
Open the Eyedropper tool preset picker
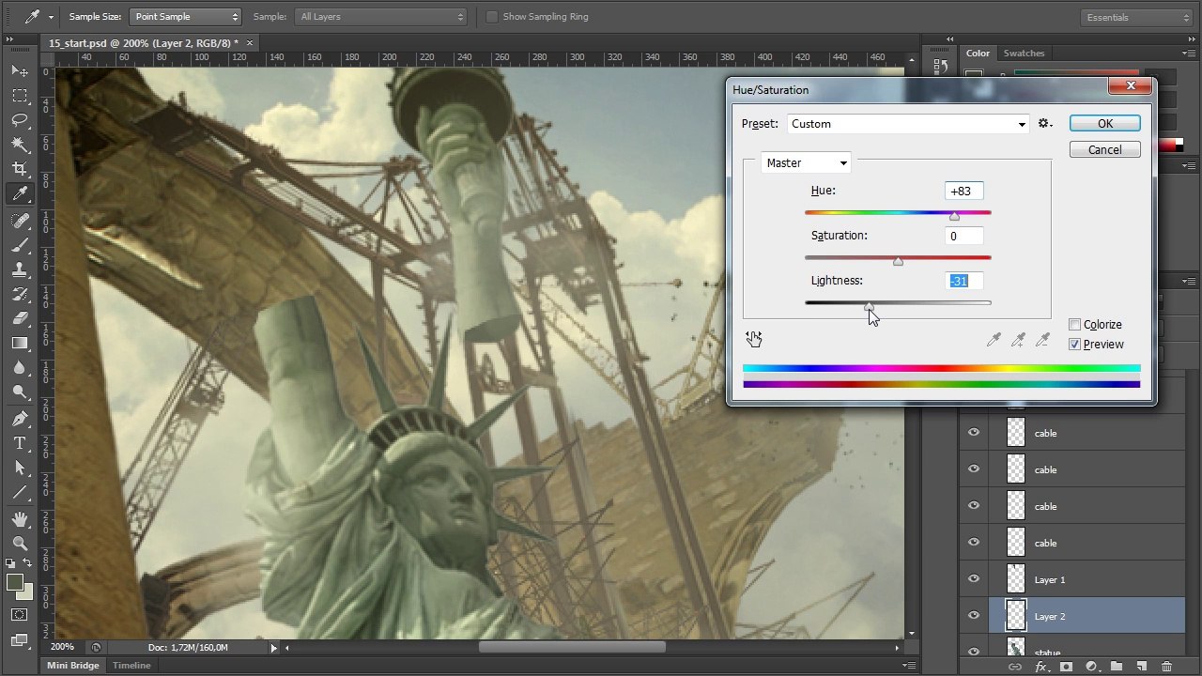click(x=39, y=17)
